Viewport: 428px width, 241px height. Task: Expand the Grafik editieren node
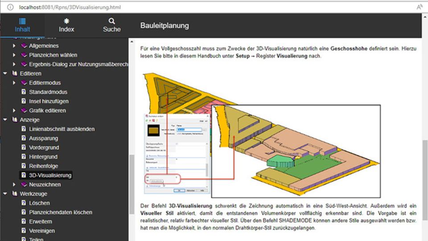tap(14, 110)
